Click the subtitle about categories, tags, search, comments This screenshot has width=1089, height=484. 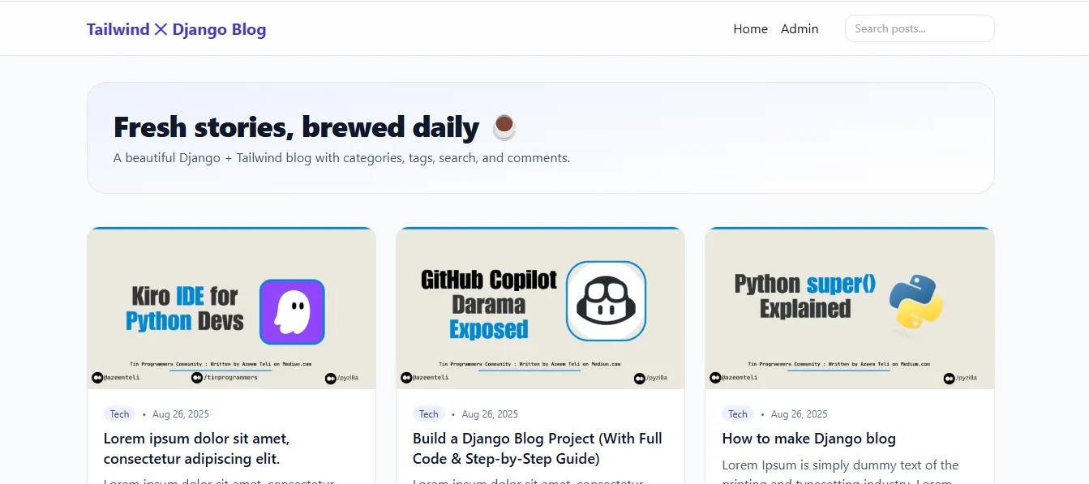click(x=341, y=158)
